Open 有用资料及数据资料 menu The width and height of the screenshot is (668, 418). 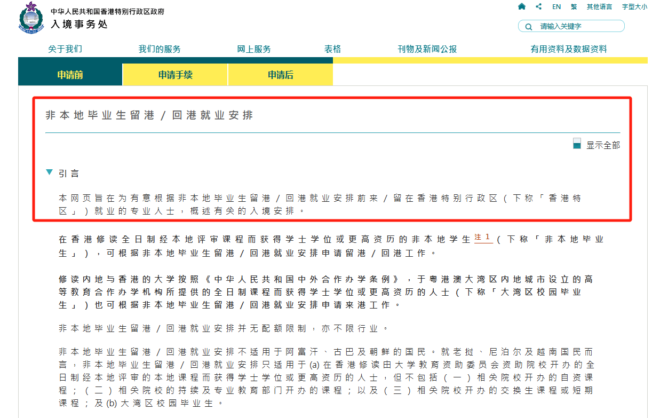pyautogui.click(x=568, y=49)
